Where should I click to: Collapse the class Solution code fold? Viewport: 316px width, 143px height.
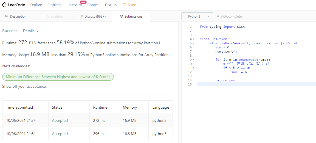(194, 39)
